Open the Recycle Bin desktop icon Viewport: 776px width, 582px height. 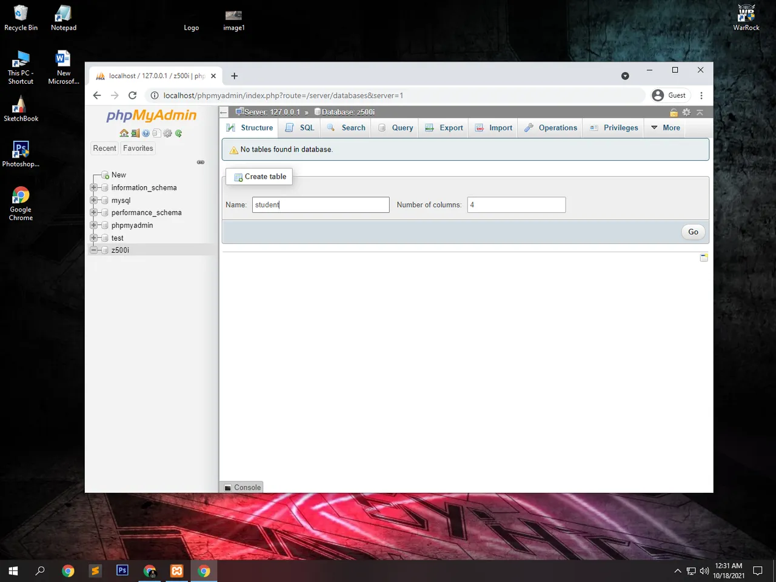click(21, 18)
